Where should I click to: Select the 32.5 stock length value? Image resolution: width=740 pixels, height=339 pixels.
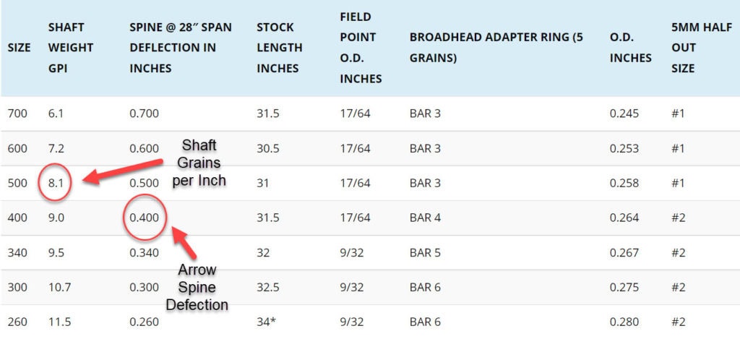(x=268, y=287)
